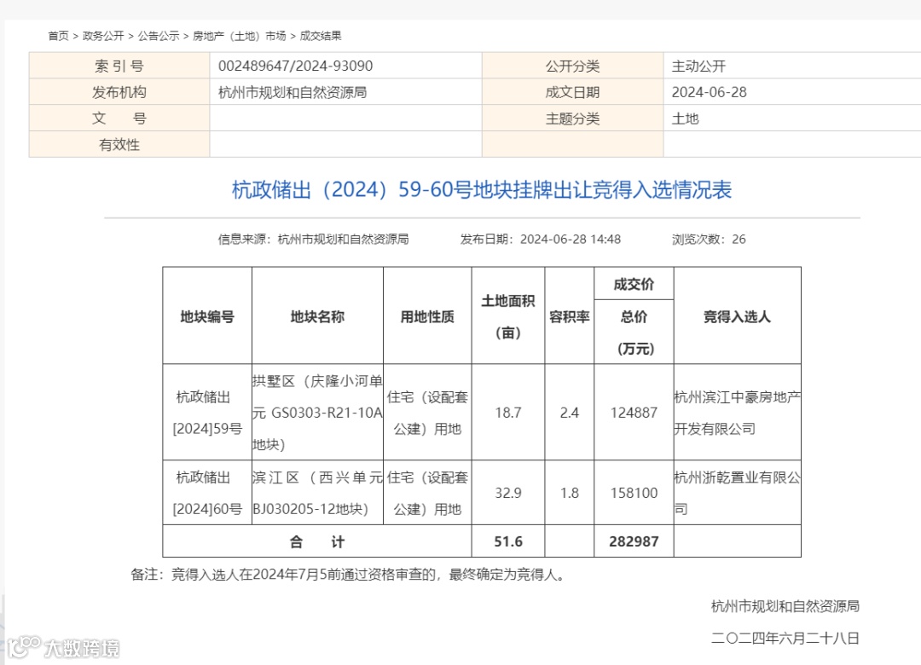Select area value 18.7
Screen dimensions: 921x665
click(x=508, y=413)
